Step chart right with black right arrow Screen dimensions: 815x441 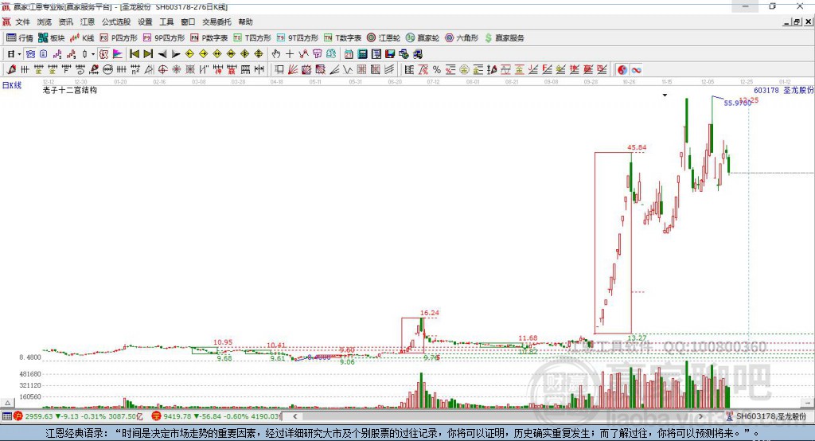176,54
